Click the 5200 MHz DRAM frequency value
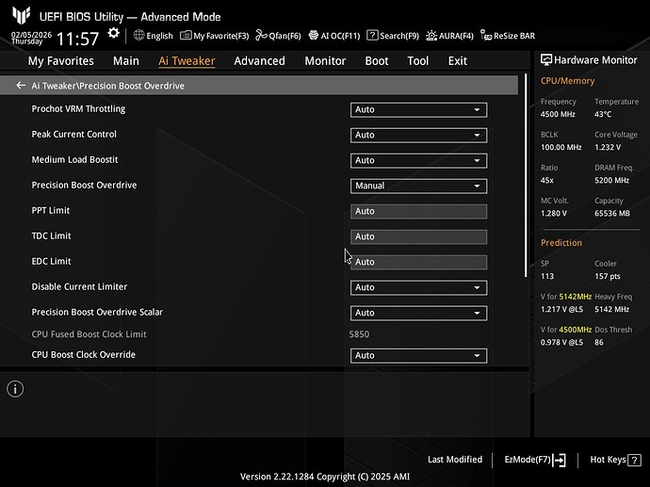This screenshot has height=487, width=650. (x=612, y=181)
